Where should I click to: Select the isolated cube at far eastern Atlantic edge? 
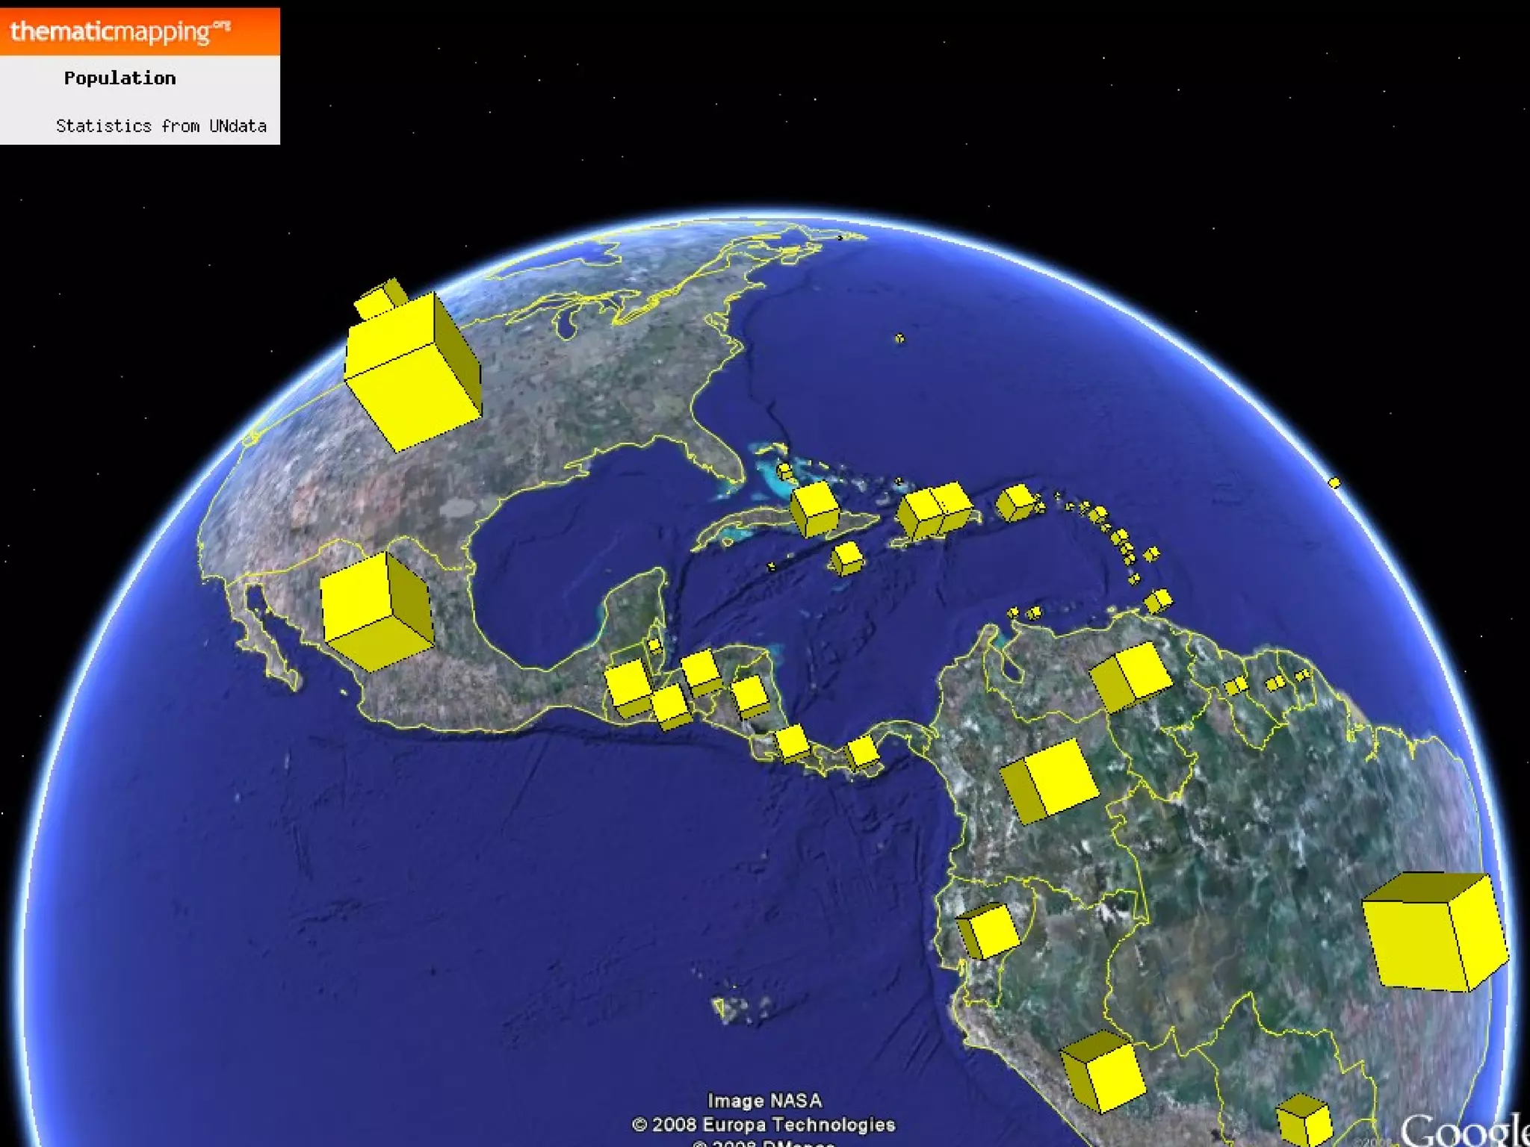(x=1335, y=482)
